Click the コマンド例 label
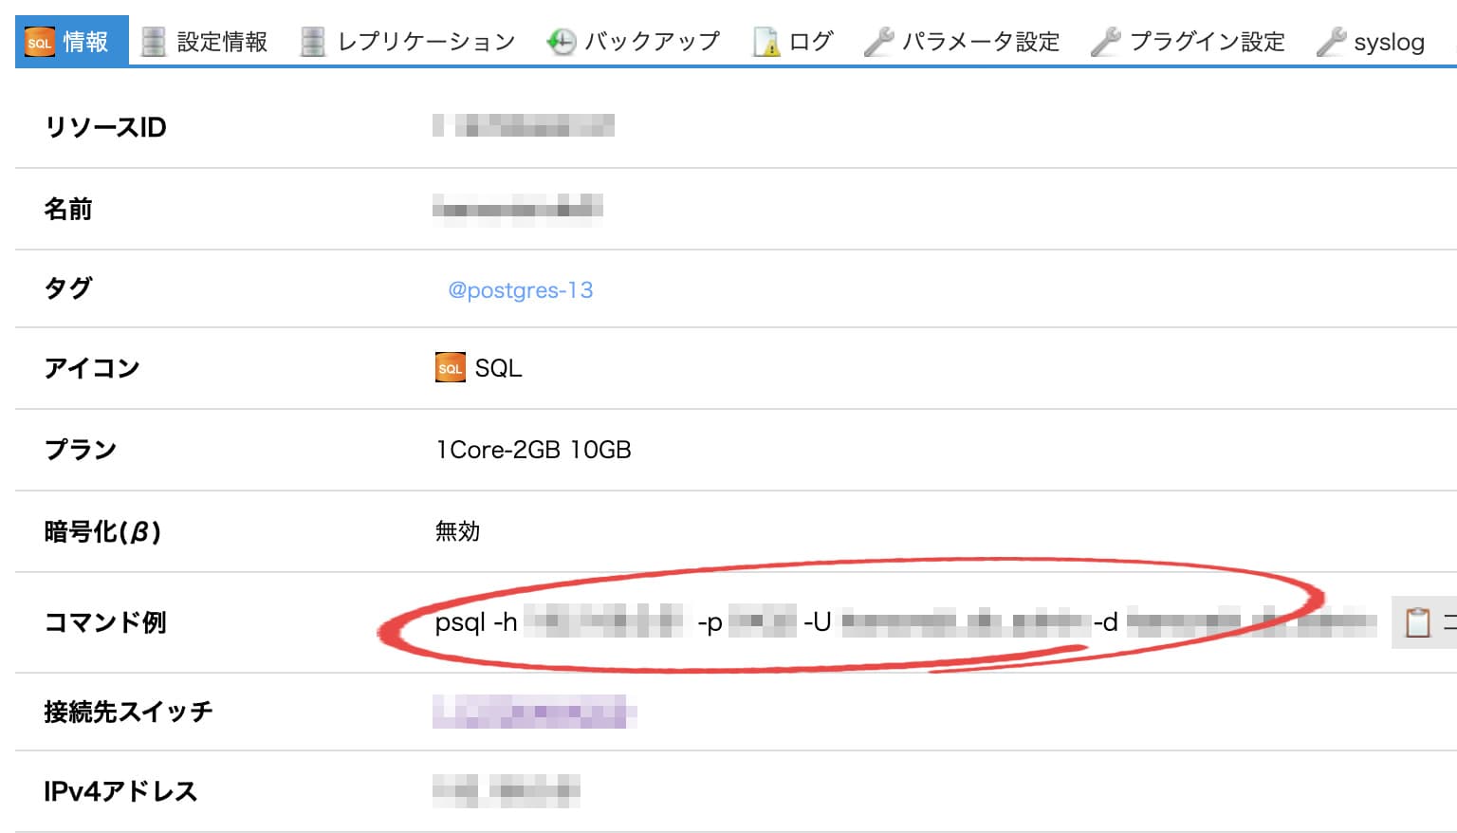Viewport: 1457px width, 833px height. point(105,622)
